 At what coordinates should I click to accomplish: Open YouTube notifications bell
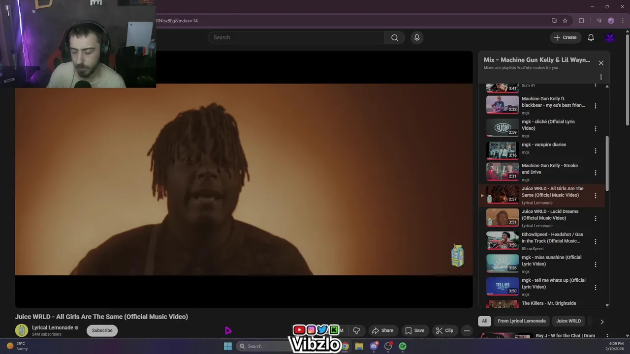[591, 37]
